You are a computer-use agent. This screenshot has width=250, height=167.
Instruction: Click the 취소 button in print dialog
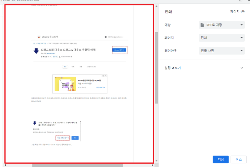239,159
